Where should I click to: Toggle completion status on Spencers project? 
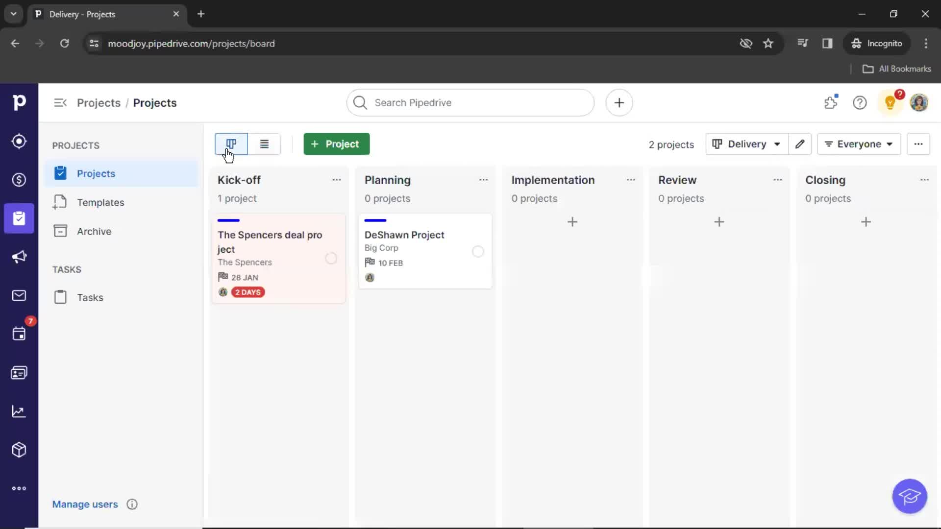coord(331,258)
